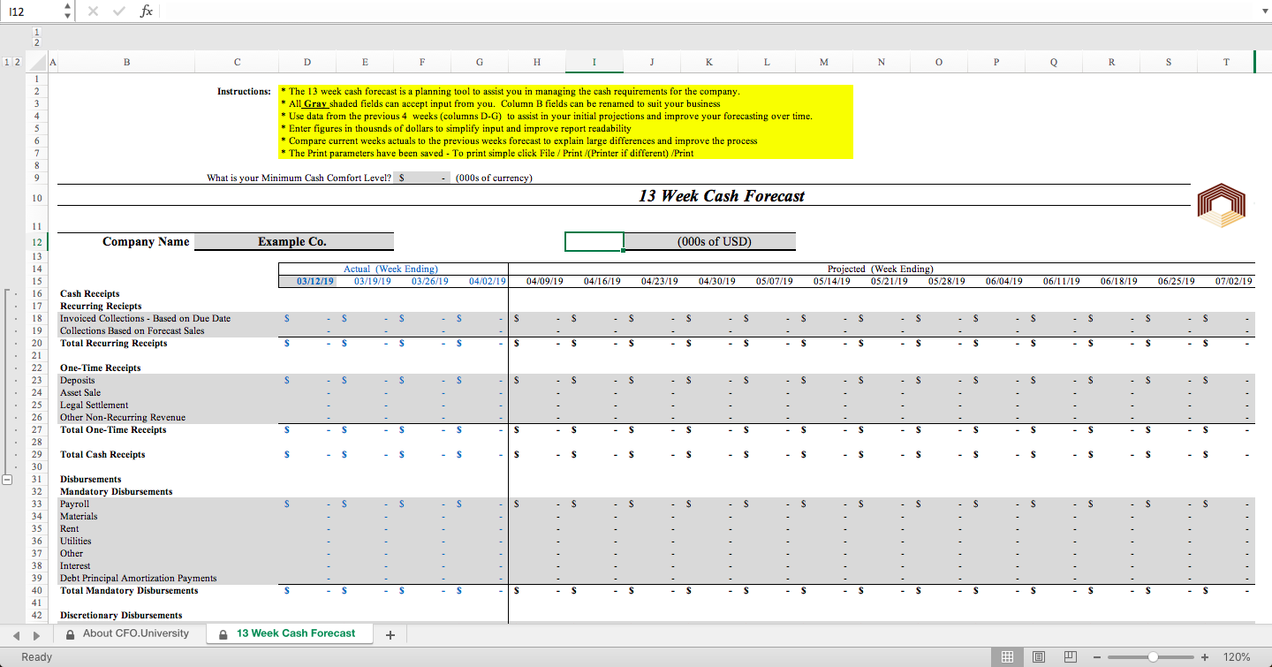Click the Legal Settlement row label
The width and height of the screenshot is (1272, 667).
(x=94, y=405)
